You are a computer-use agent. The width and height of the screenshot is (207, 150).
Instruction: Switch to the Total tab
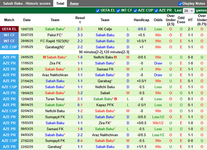60,3
